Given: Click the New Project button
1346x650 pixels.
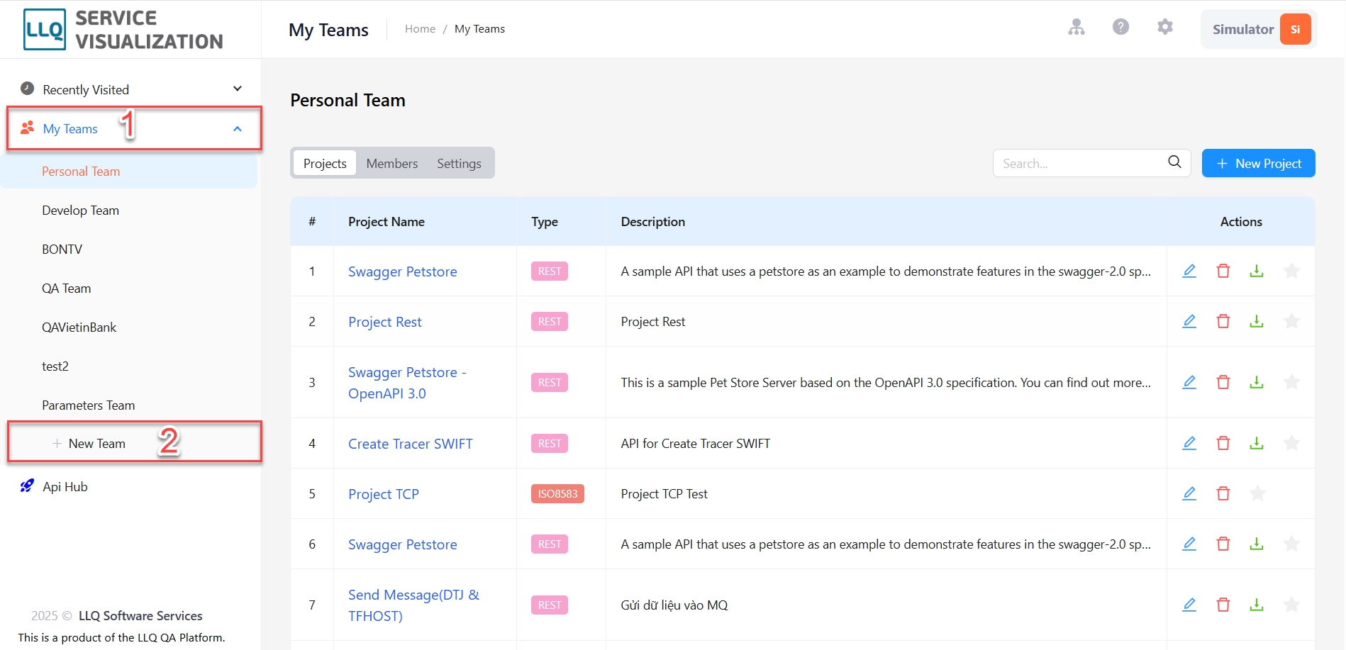Looking at the screenshot, I should [1259, 163].
